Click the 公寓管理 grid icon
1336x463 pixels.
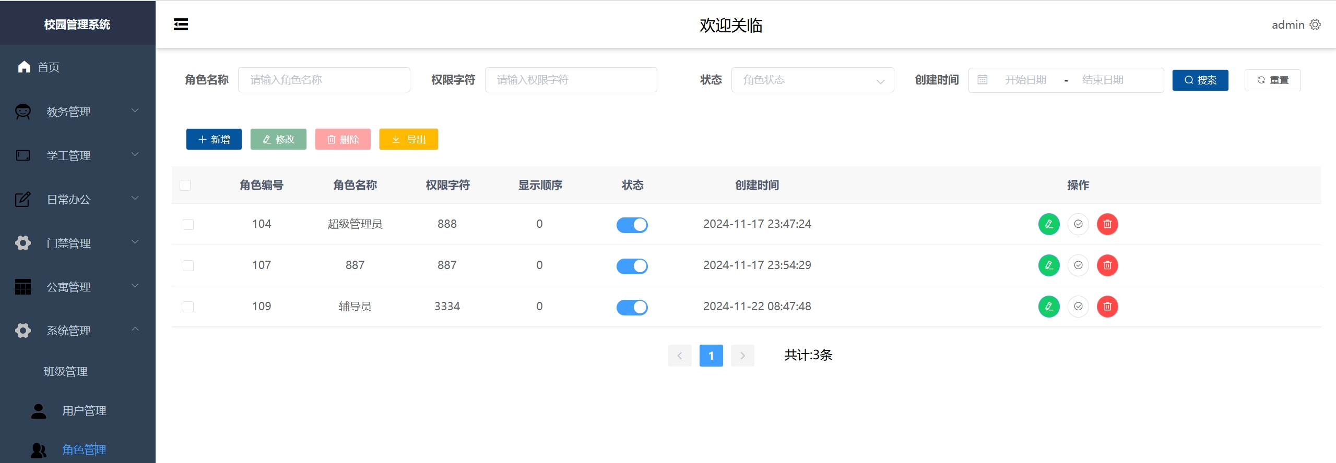tap(23, 287)
